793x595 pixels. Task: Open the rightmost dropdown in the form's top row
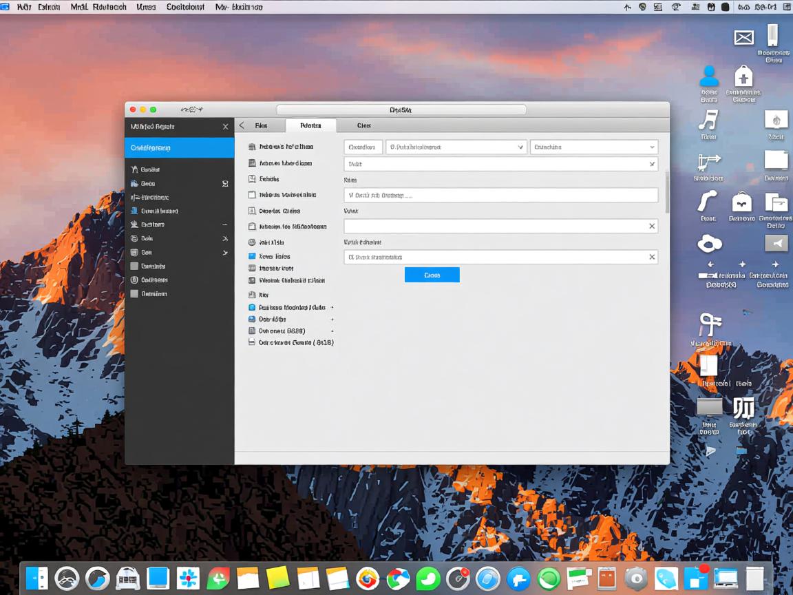pos(593,147)
